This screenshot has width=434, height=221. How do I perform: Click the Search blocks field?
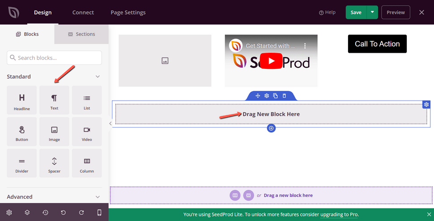(54, 58)
